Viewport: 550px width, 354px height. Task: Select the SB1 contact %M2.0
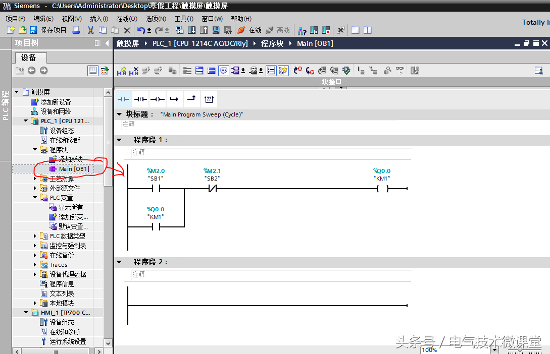(156, 189)
